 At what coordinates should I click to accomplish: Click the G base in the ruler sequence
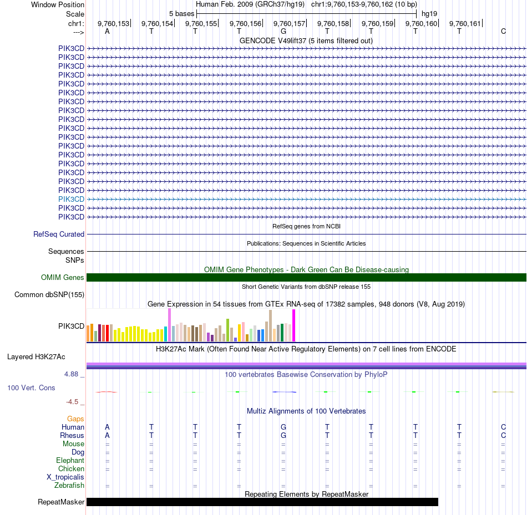283,31
